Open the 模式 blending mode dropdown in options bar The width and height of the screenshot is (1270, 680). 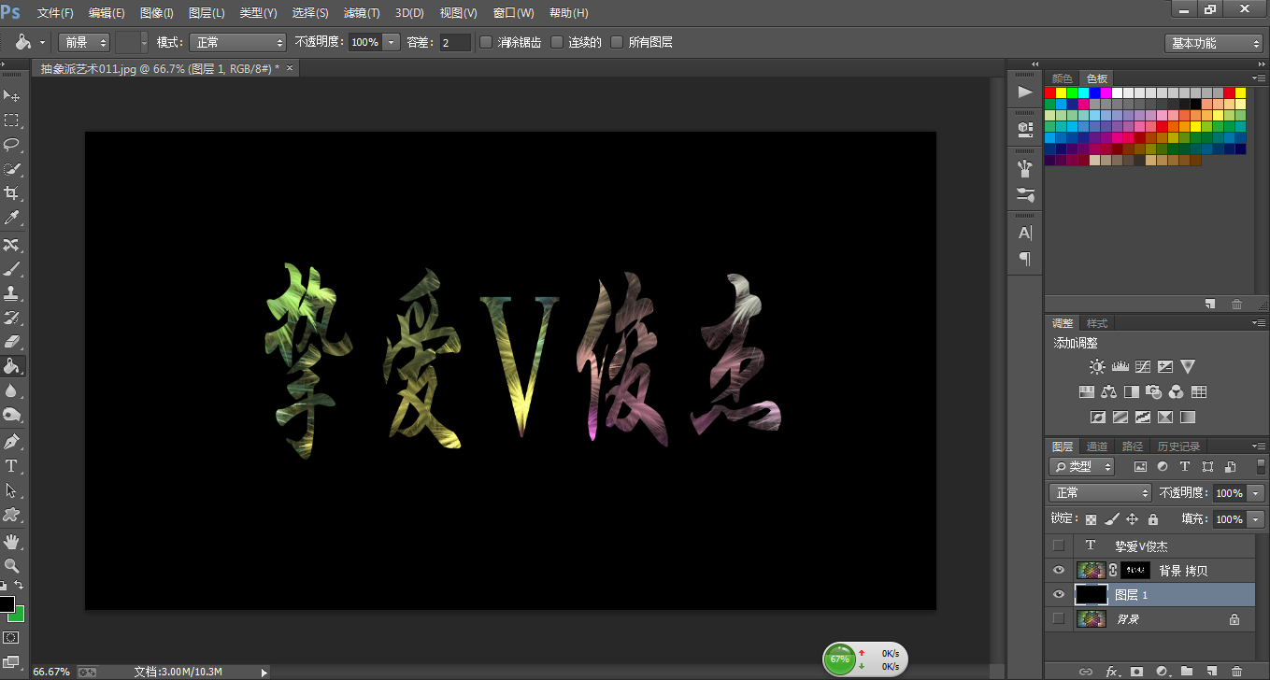(237, 42)
